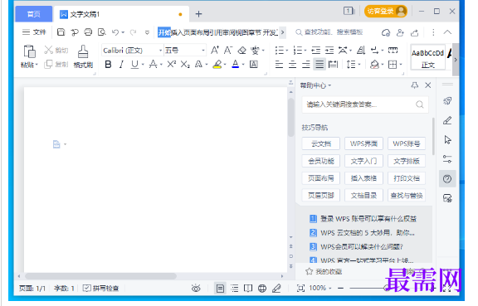Screen dimensions: 478x306
Task: Select the Start ribbon tab
Action: tap(164, 32)
